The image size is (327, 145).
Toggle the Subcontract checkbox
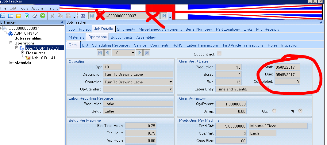[219, 54]
